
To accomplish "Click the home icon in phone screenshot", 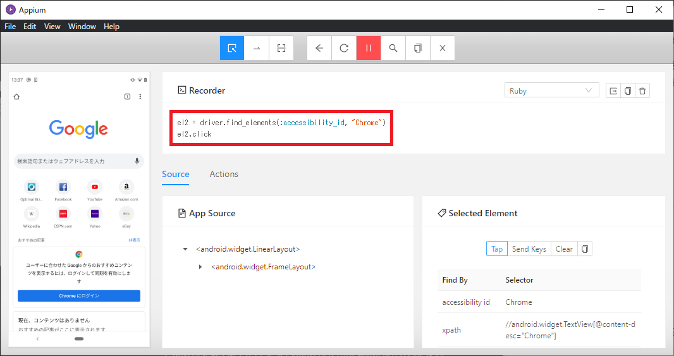I will coord(17,96).
